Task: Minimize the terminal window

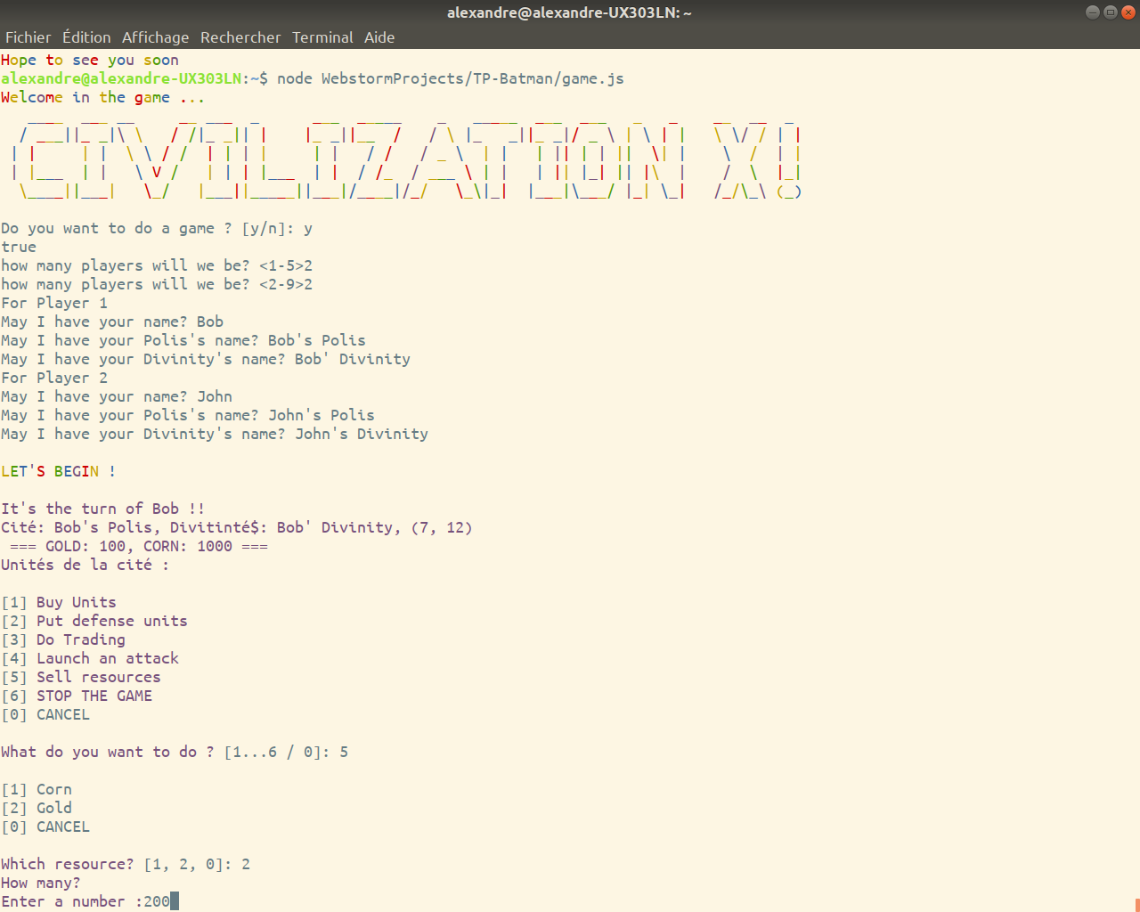Action: coord(1093,12)
